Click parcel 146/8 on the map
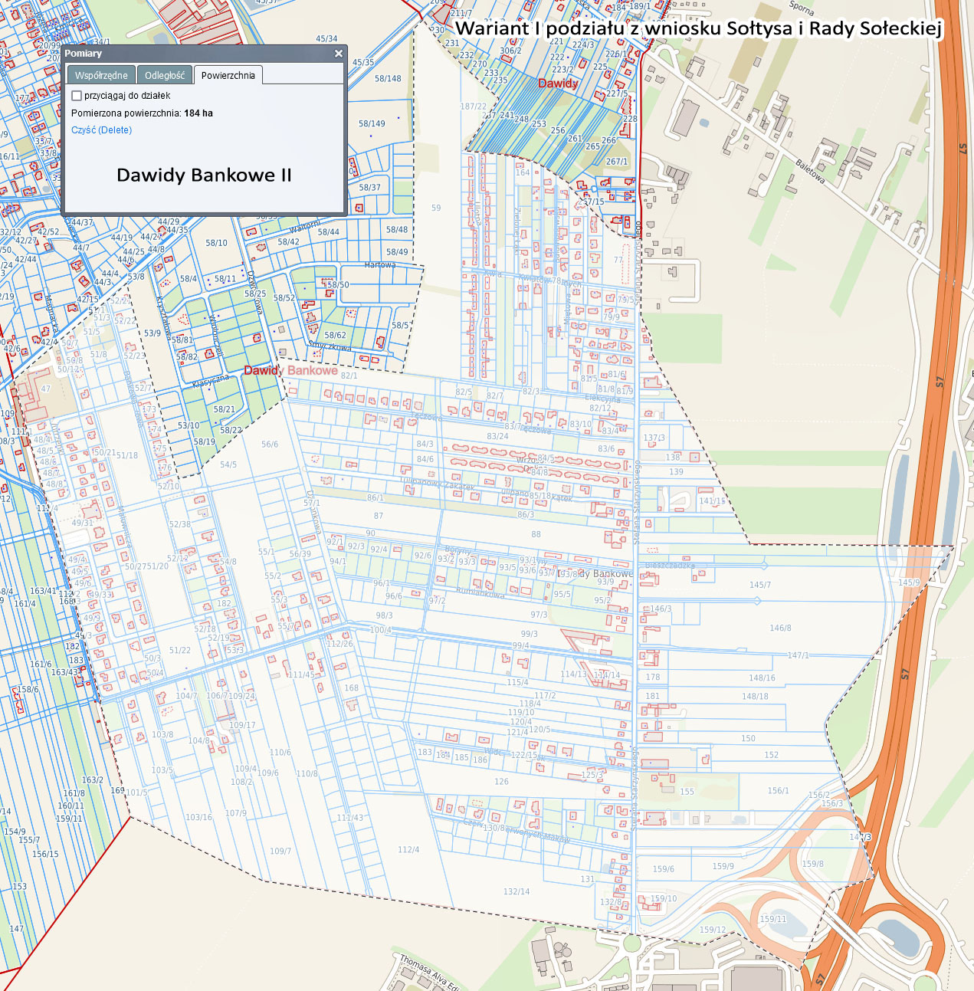 pyautogui.click(x=780, y=628)
